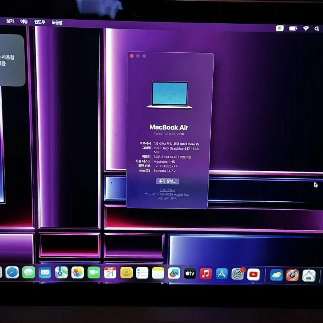Click the startup disk value Macintosh HD
Screen dimensions: 323x323
(x=164, y=161)
